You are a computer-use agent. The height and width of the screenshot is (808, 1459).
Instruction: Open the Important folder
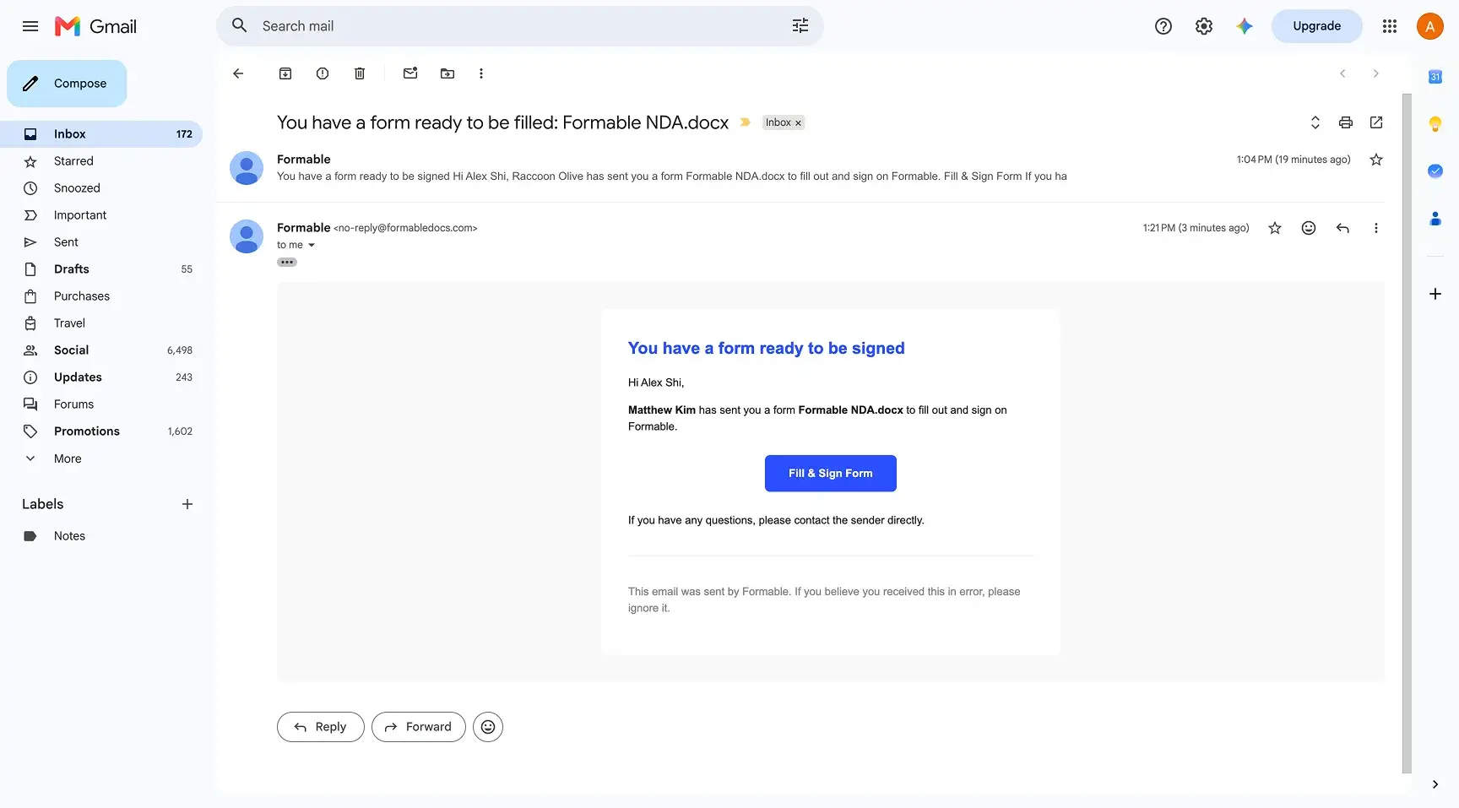[101, 215]
